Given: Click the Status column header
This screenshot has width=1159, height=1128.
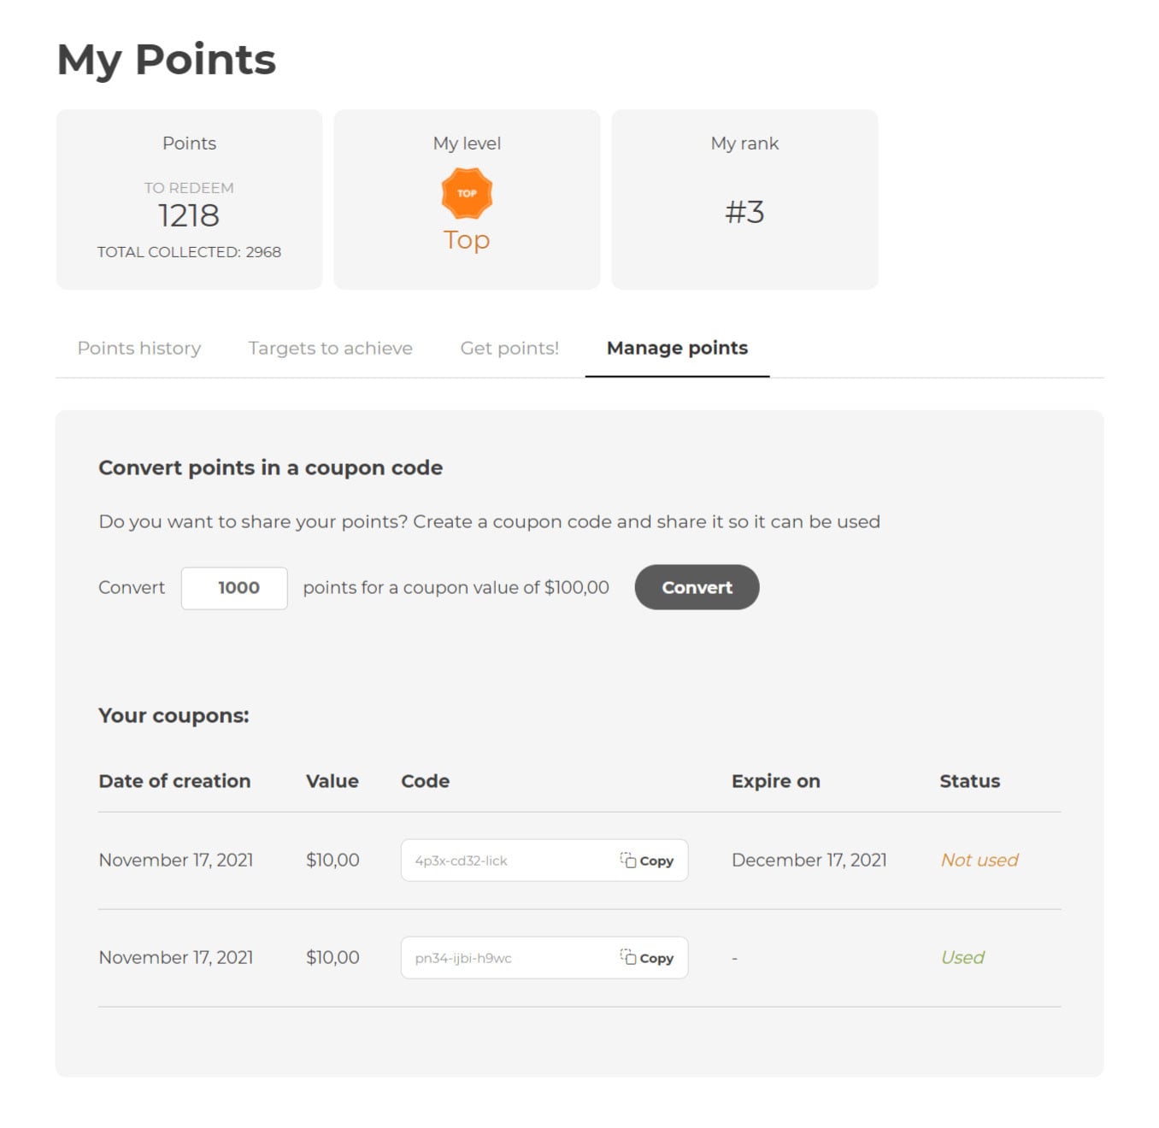Looking at the screenshot, I should (x=969, y=781).
